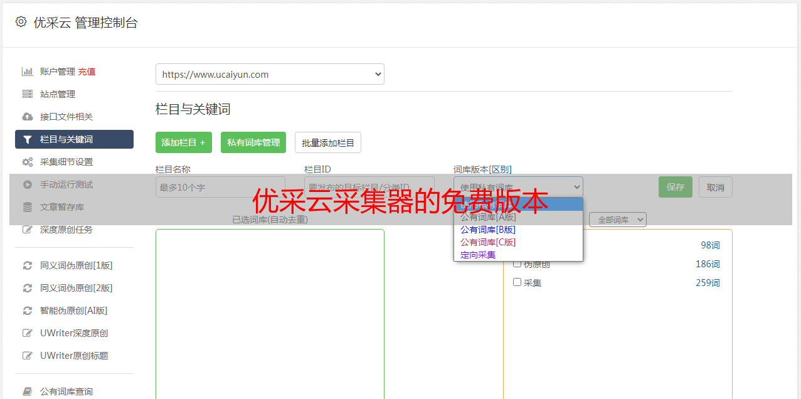Check the 伪原创 checkbox
801x399 pixels.
coord(517,263)
